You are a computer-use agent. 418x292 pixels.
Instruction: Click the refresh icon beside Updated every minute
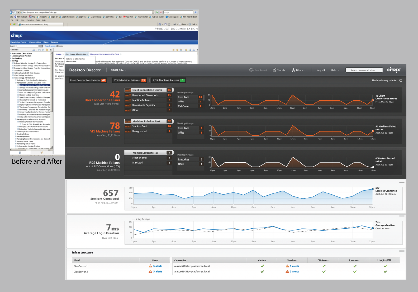pos(401,80)
